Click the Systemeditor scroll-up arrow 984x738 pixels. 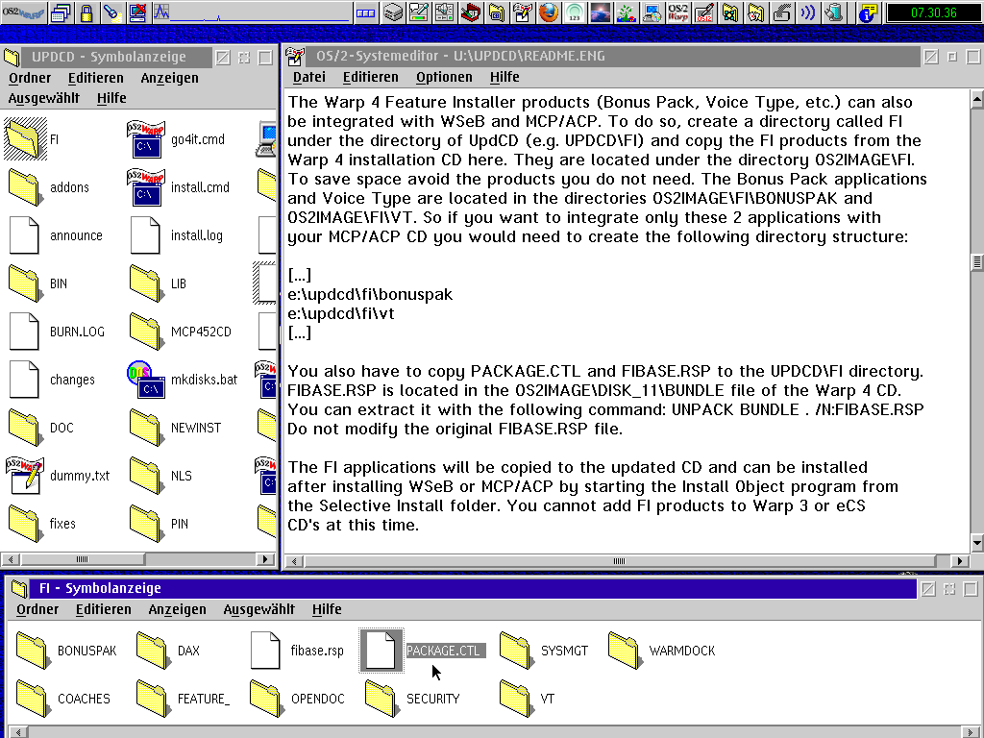976,98
